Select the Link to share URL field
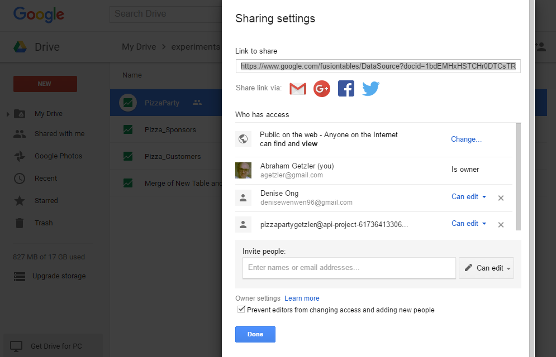This screenshot has width=556, height=357. tap(378, 66)
